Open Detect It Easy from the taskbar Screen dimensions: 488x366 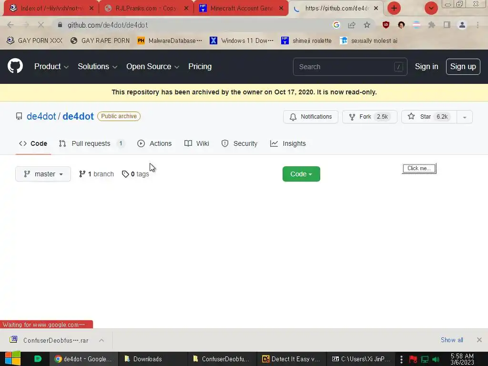(x=291, y=359)
